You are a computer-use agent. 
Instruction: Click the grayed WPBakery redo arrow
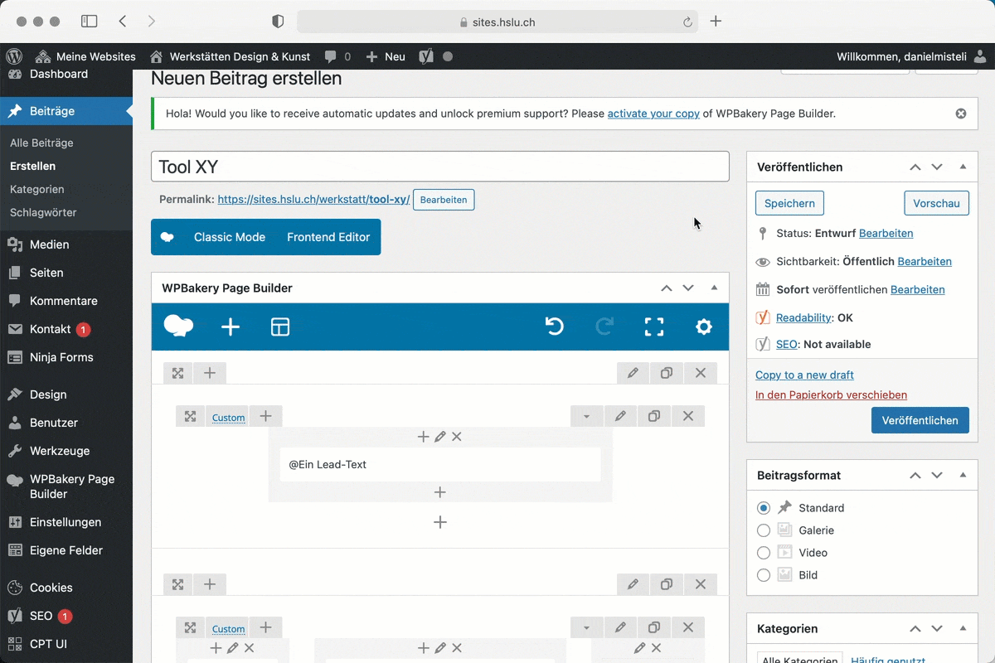tap(604, 327)
